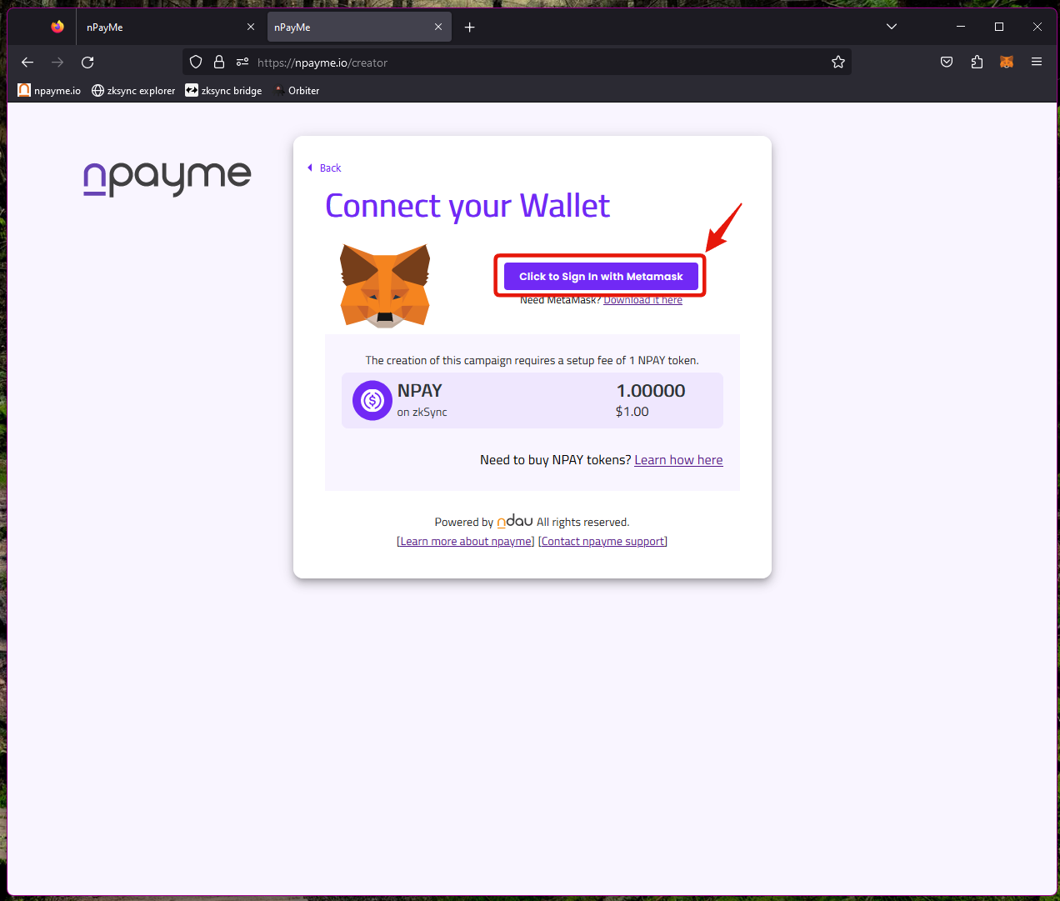
Task: Click the NPAY token coin icon
Action: pos(372,401)
